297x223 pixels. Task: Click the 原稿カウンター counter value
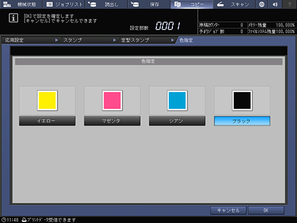pyautogui.click(x=242, y=25)
